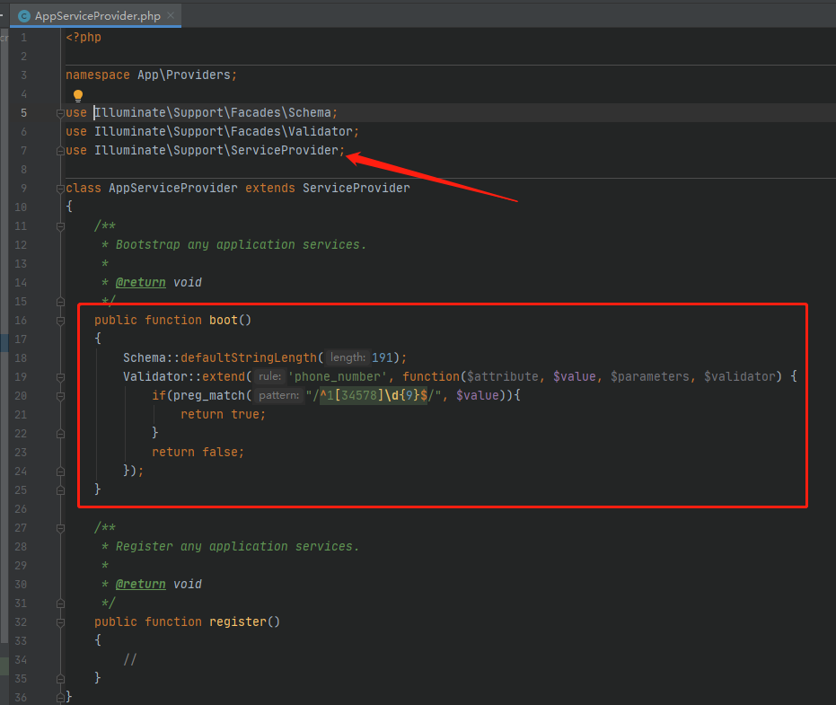Click the number 191 argument

(x=383, y=357)
